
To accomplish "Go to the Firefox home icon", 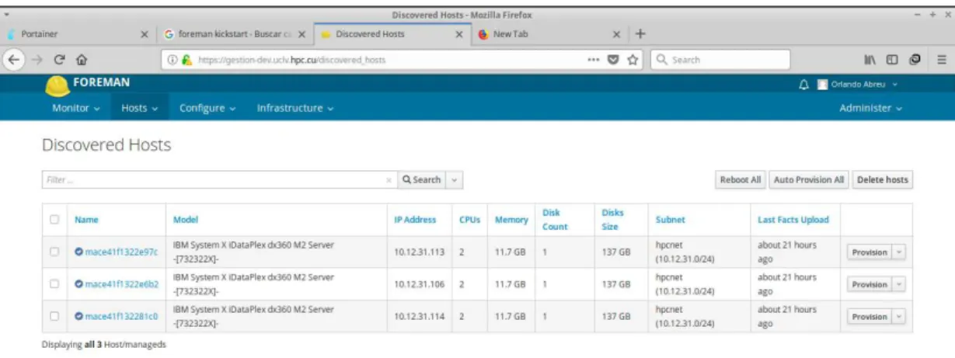I will (x=82, y=59).
